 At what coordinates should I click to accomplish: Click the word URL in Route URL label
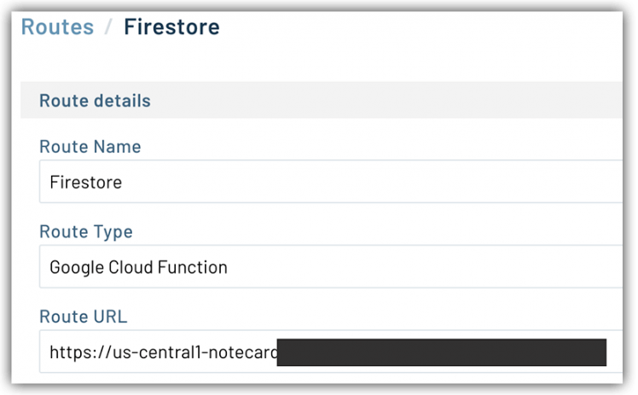pyautogui.click(x=110, y=317)
